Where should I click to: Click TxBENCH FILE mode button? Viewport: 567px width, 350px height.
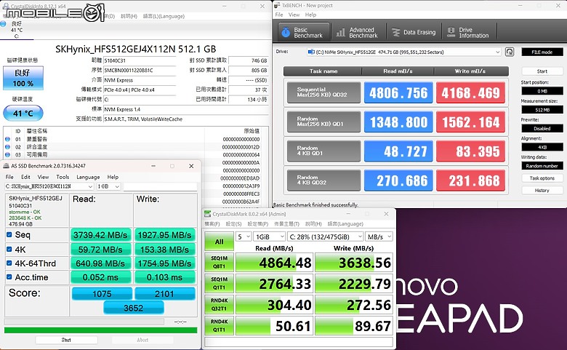pos(542,52)
